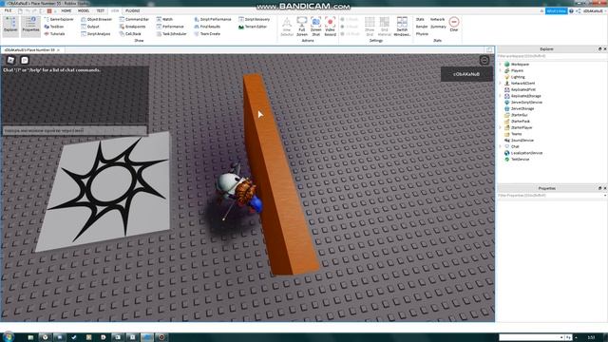Open Game Explorer from the ribbon
Viewport: 608px width, 342px height.
59,19
